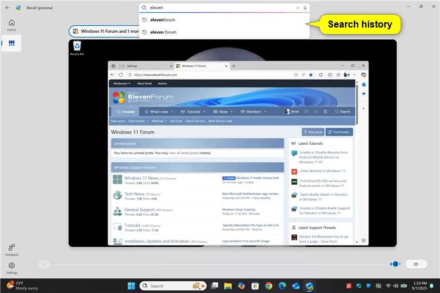Toggle forum dark style icon
Screen dimensions: 440x293
(326, 111)
